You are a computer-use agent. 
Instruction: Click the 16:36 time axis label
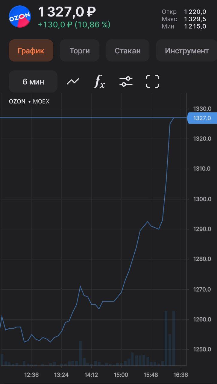pyautogui.click(x=181, y=375)
